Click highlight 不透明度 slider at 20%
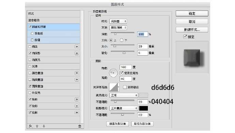Screen dimensions: 235x133 pyautogui.click(x=123, y=101)
